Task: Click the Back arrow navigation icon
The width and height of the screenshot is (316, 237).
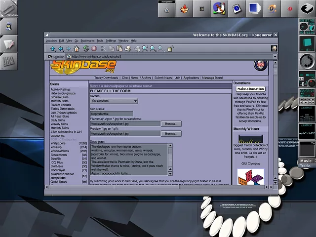Action: coord(61,49)
